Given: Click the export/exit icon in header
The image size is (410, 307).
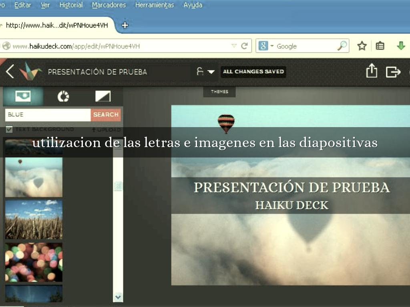Looking at the screenshot, I should (393, 72).
